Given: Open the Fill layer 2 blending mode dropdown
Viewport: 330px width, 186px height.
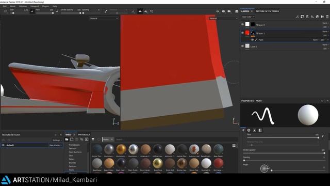Looking at the screenshot, I should pos(325,23).
